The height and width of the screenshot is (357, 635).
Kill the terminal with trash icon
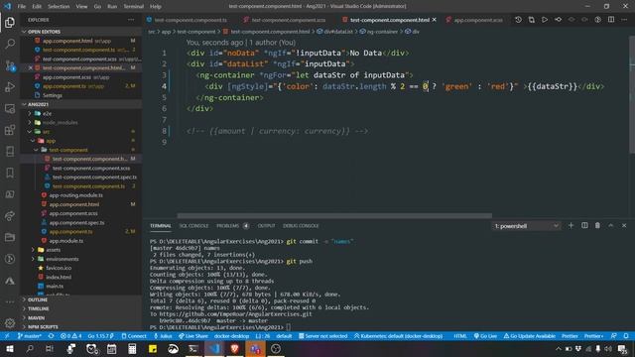(x=597, y=225)
